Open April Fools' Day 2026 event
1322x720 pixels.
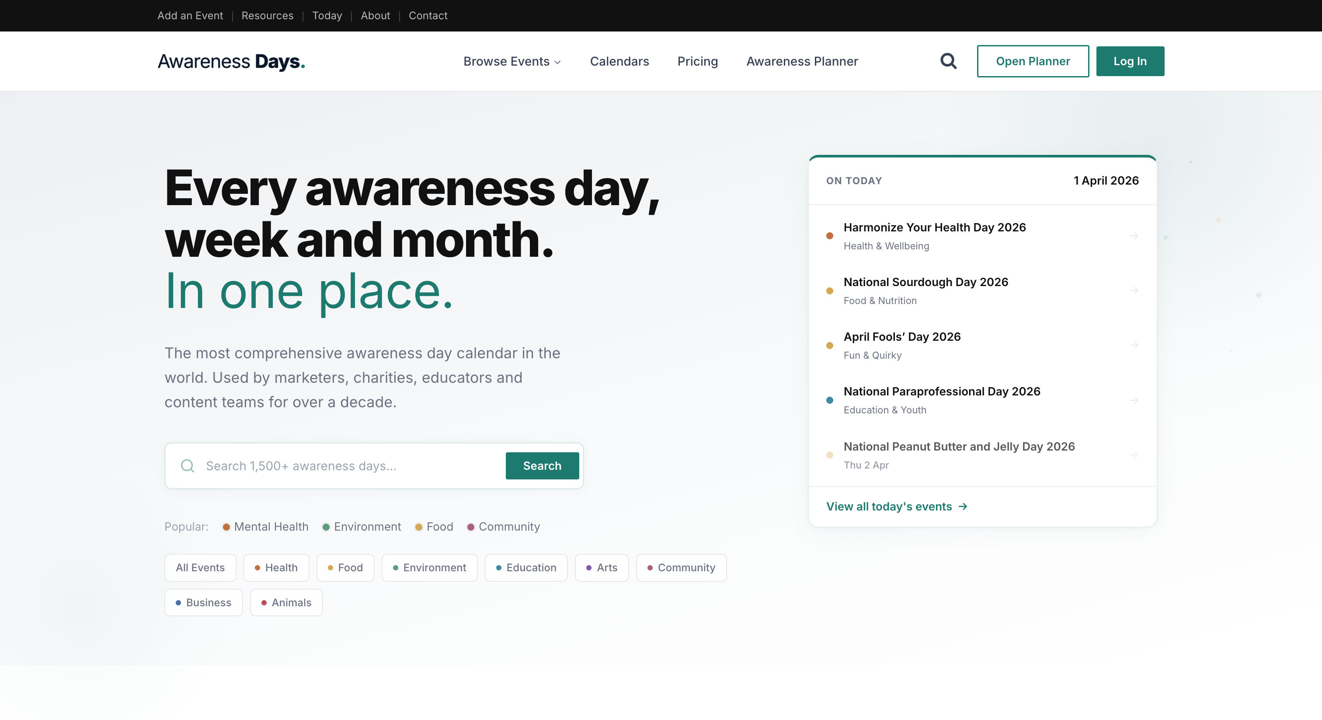(x=902, y=337)
